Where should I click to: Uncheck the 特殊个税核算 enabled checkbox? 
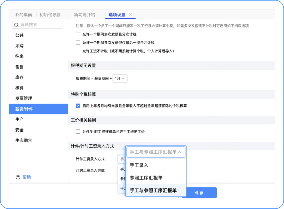point(78,105)
